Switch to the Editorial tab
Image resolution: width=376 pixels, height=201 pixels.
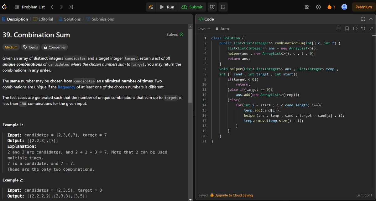point(43,19)
